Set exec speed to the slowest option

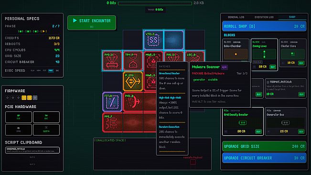point(32,71)
